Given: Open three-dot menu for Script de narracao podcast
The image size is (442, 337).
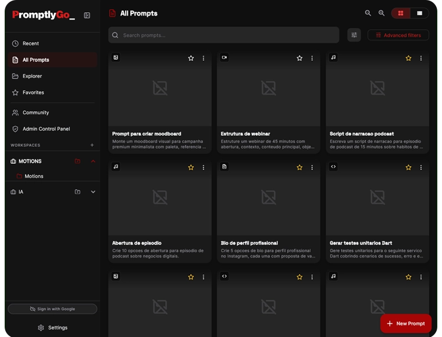Looking at the screenshot, I should (x=420, y=58).
